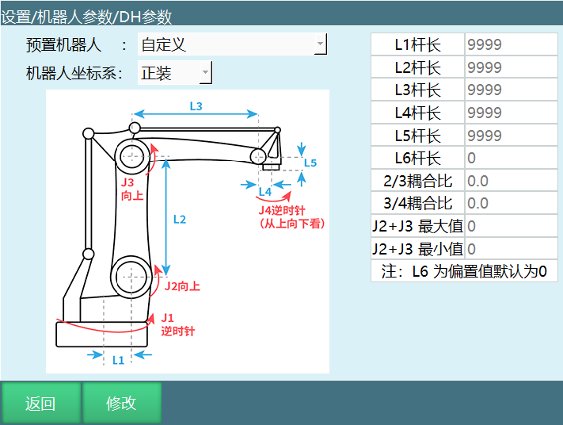Focus the L6杆长 offset field
563x425 pixels.
pos(510,158)
